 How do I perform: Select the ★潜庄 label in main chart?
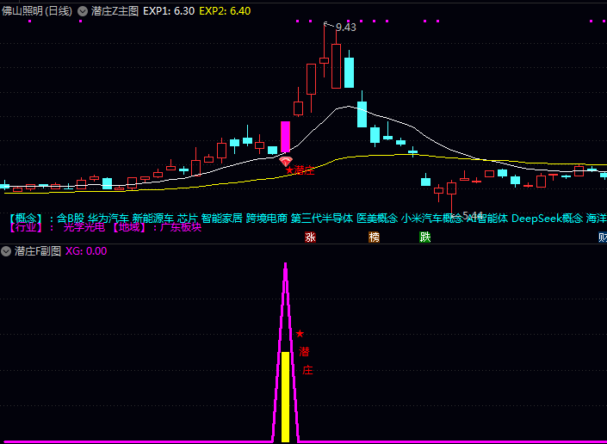[x=300, y=170]
